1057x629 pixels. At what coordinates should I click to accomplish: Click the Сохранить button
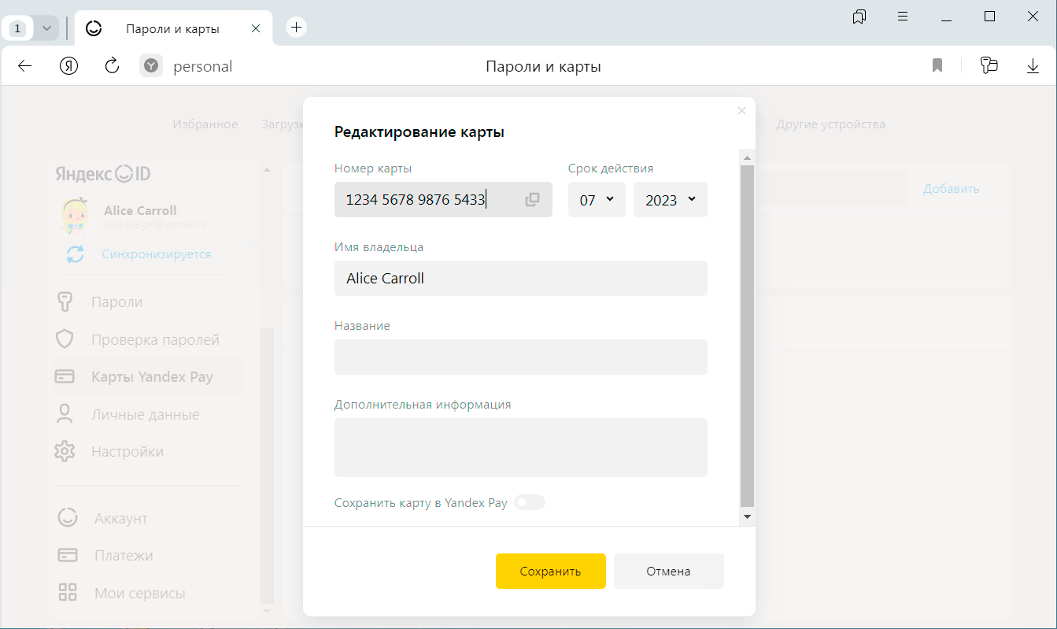click(x=550, y=571)
